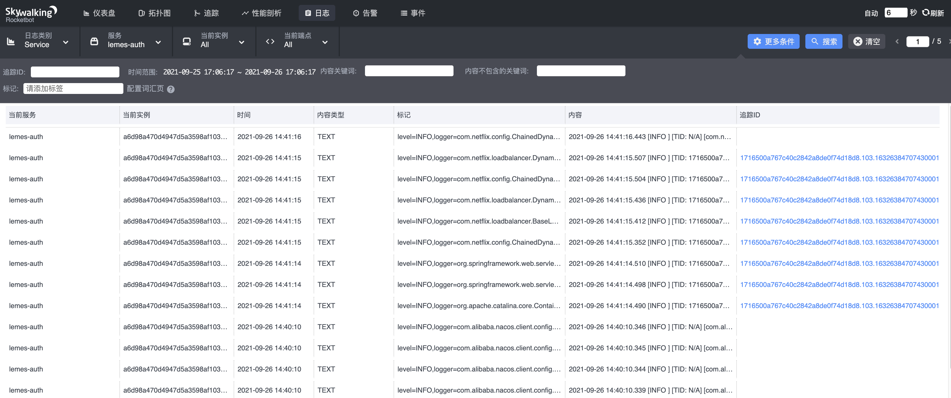Click the 当前服务 column header
The width and height of the screenshot is (951, 398).
pos(62,115)
